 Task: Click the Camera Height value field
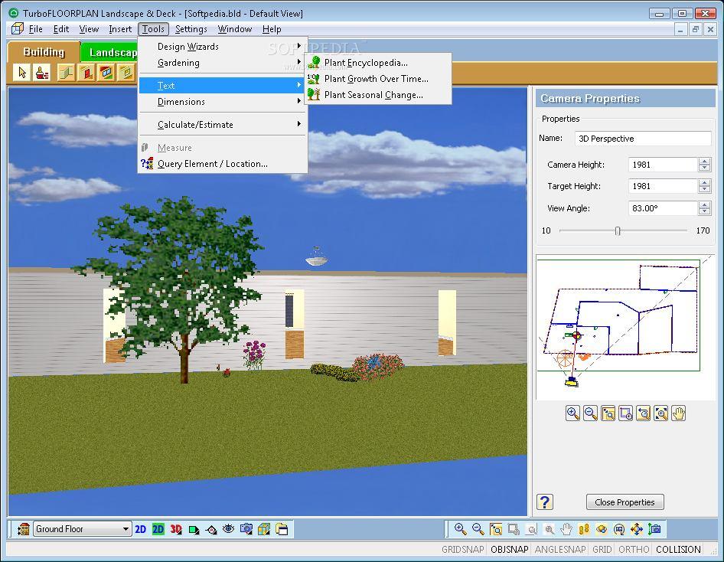663,165
